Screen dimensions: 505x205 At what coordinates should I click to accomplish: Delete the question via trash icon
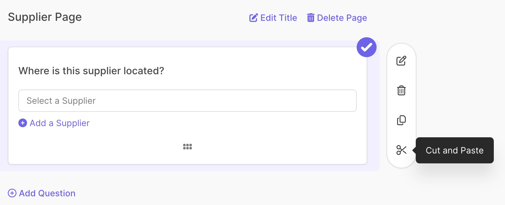[401, 90]
